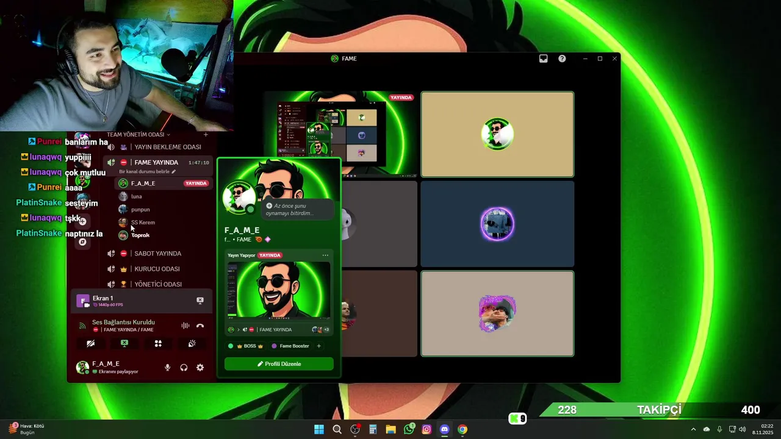The image size is (781, 439).
Task: Click the FAME YAYINDA link in stream card
Action: pos(275,330)
